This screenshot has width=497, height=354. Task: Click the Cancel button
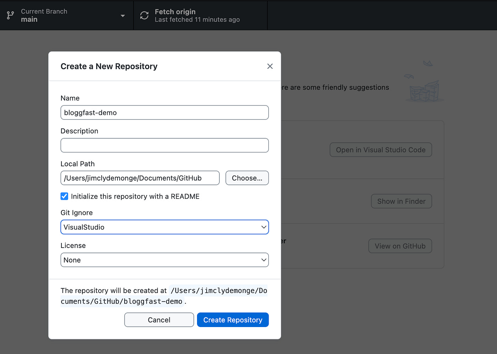click(159, 320)
